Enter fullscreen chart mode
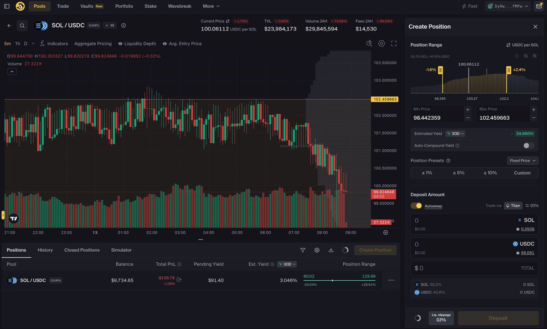 (394, 44)
